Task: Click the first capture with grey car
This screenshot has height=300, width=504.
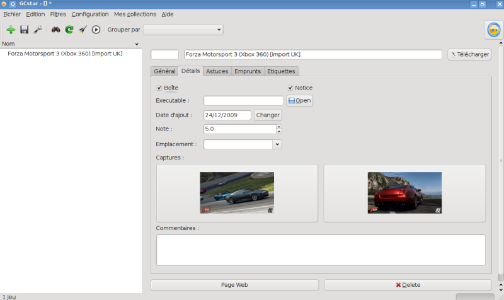Action: 237,193
